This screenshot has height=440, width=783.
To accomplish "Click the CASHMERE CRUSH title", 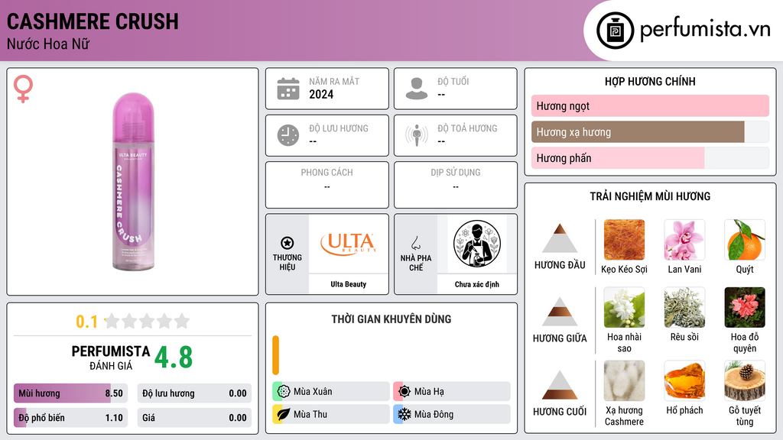I will pos(93,21).
